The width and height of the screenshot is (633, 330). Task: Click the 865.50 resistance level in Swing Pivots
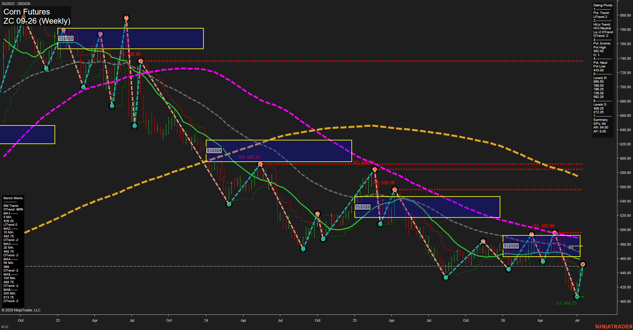pyautogui.click(x=598, y=82)
